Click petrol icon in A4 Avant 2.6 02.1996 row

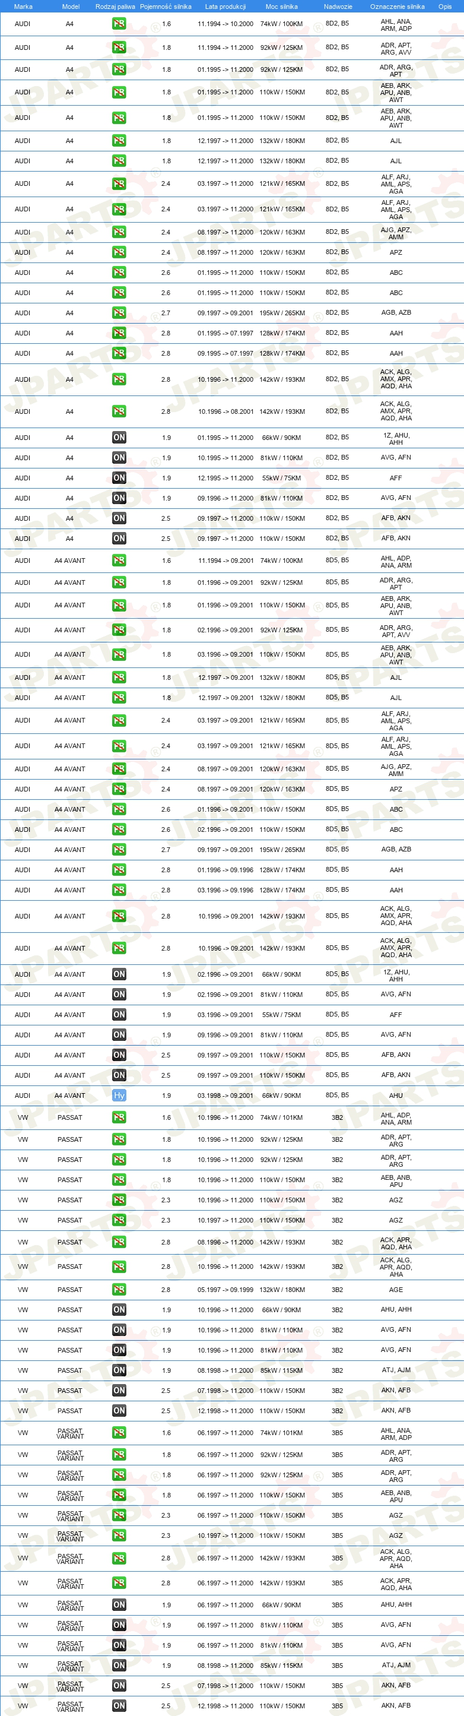pos(119,829)
